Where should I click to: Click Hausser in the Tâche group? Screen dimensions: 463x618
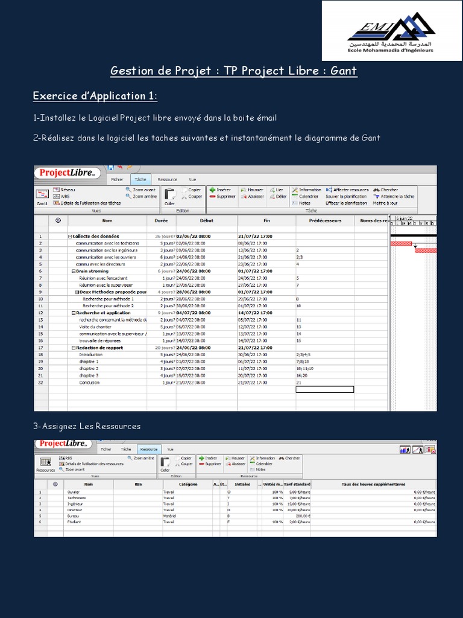click(x=252, y=190)
